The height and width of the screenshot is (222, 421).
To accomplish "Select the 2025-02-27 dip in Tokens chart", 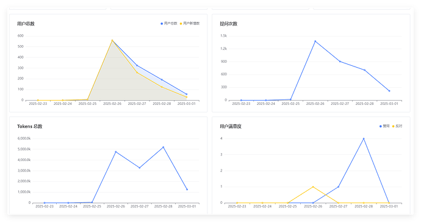I will coord(139,168).
